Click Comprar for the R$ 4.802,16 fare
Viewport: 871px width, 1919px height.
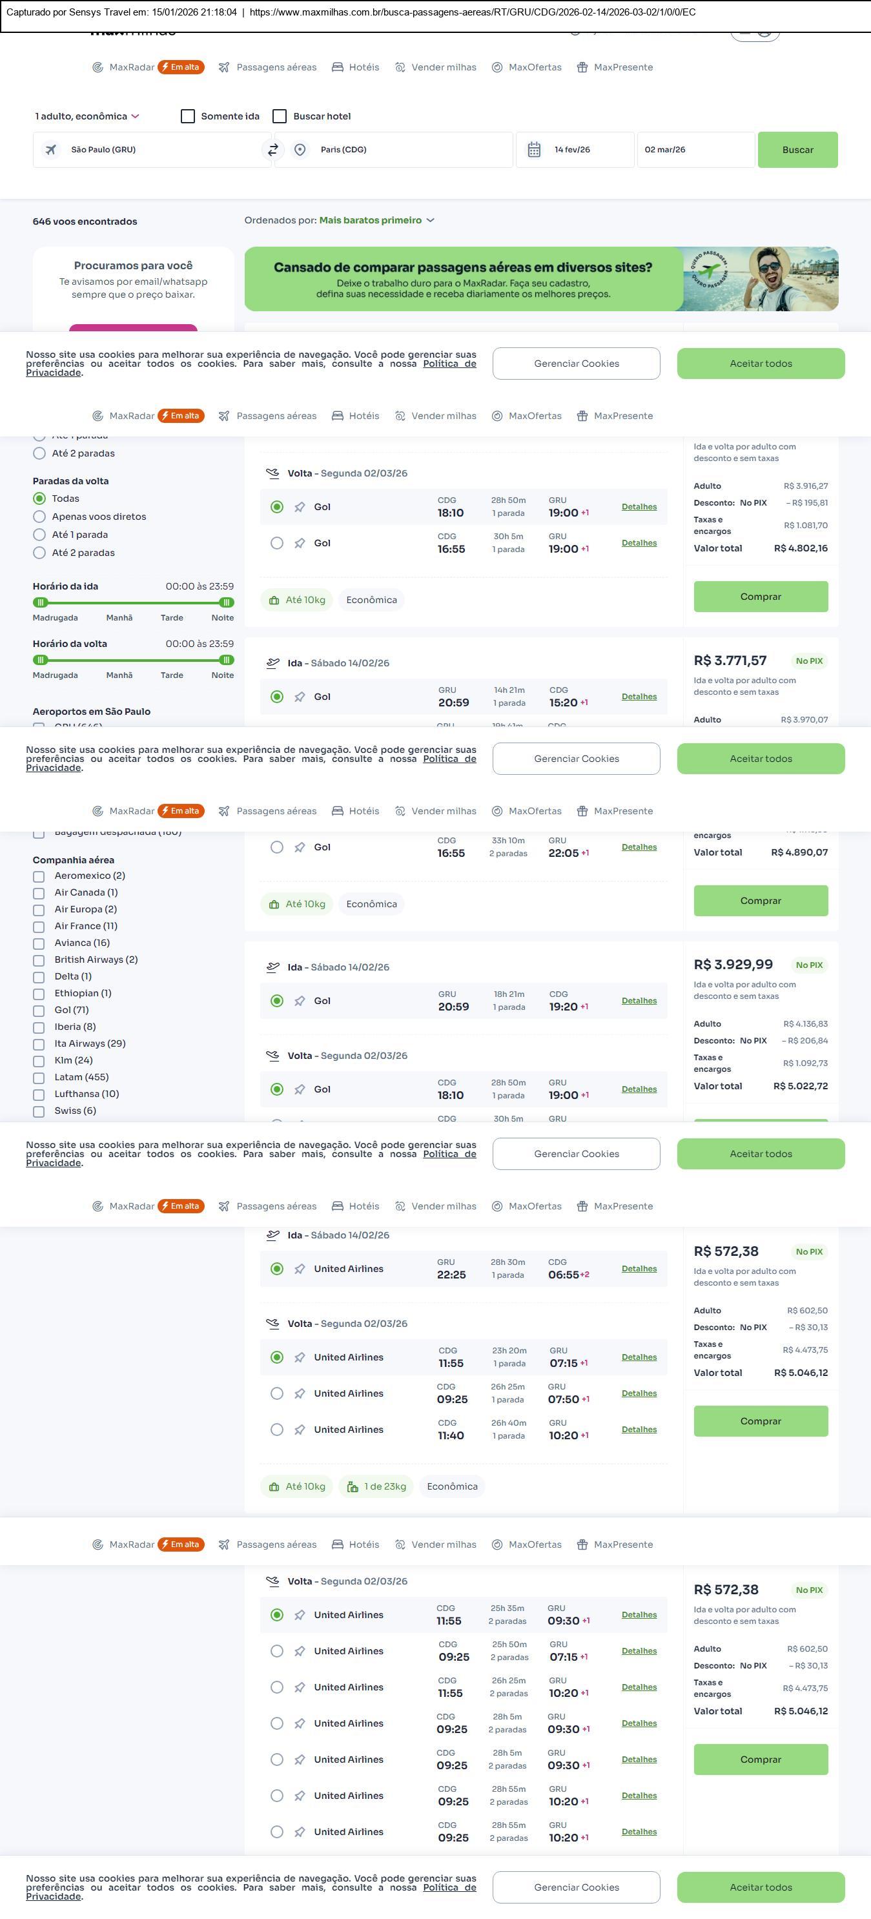click(x=760, y=597)
